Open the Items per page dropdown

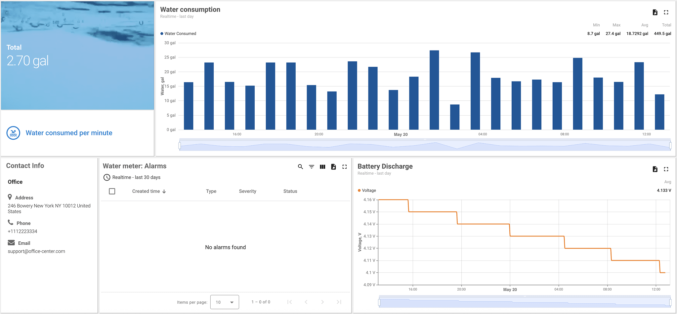225,302
